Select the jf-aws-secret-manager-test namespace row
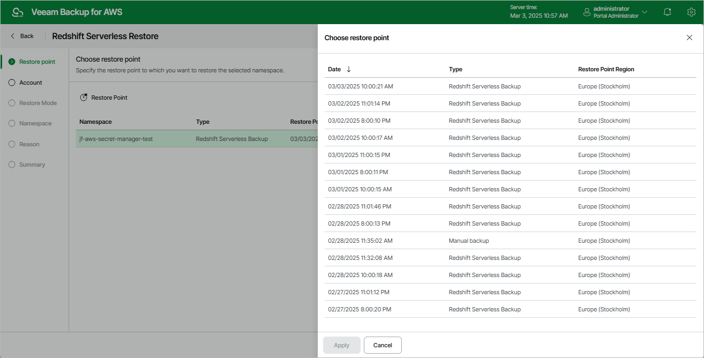704x358 pixels. [x=116, y=139]
